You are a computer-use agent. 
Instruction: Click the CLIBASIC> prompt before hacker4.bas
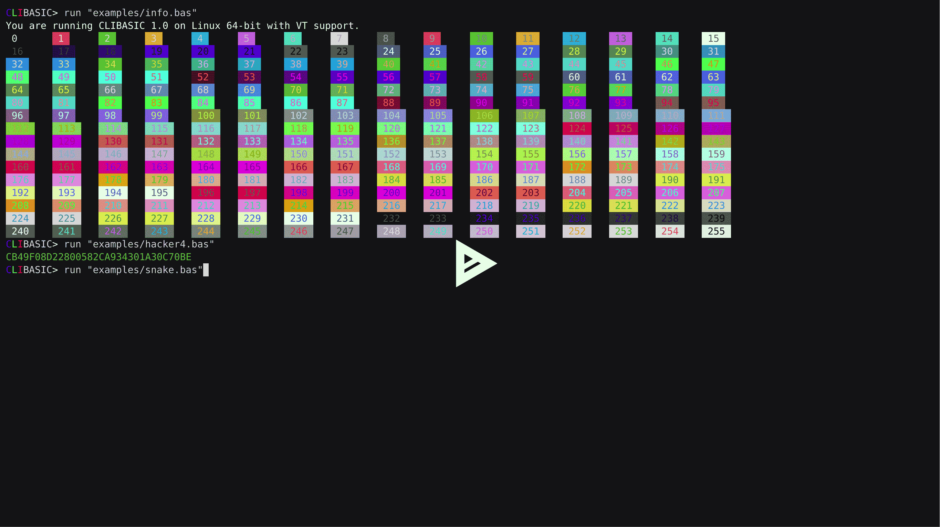tap(32, 244)
